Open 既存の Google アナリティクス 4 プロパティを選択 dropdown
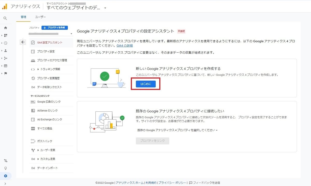This screenshot has height=186, width=311. coord(177,130)
